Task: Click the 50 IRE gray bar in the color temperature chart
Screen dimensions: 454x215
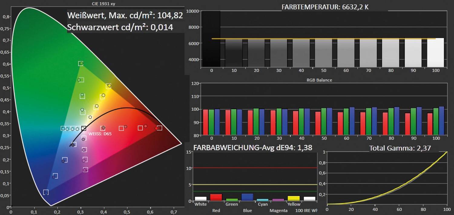Action: click(x=323, y=53)
